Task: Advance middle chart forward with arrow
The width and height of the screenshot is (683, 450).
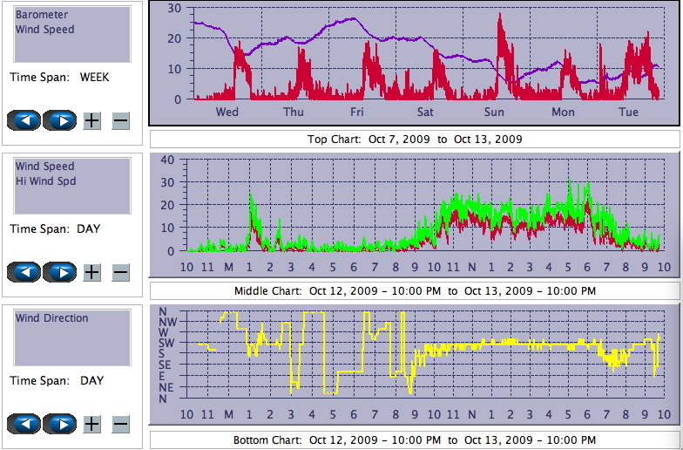Action: coord(60,272)
